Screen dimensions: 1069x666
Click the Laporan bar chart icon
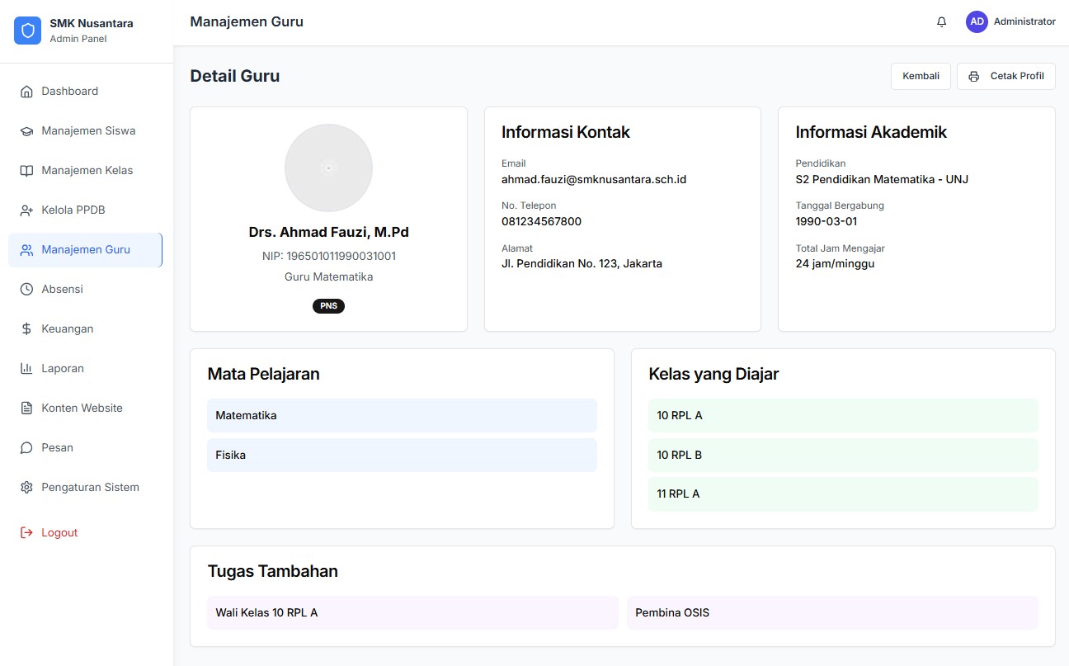click(x=26, y=369)
